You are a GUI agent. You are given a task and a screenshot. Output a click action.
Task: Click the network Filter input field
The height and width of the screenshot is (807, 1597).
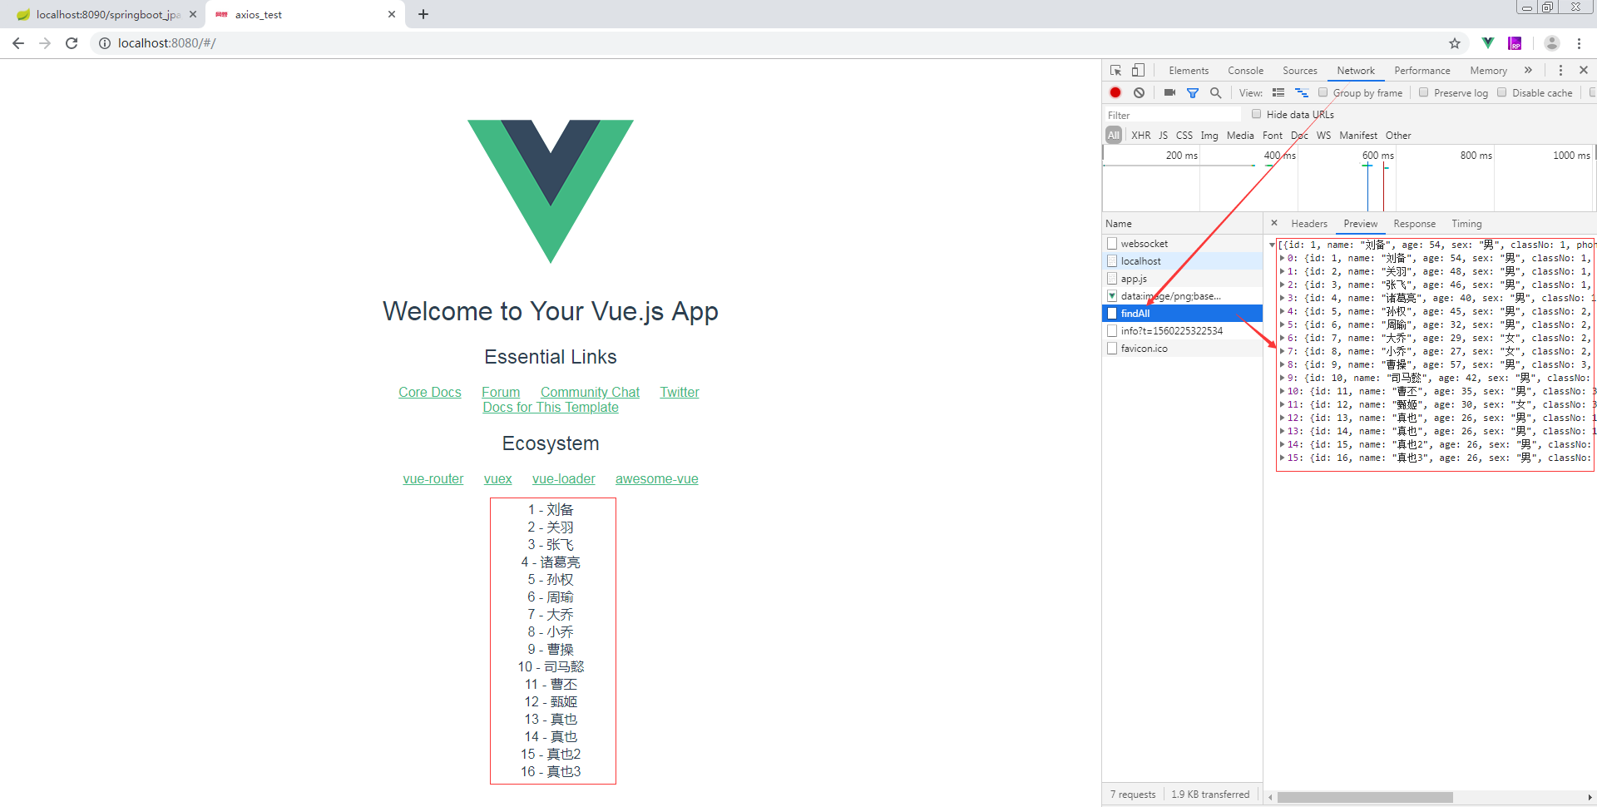[x=1173, y=115]
